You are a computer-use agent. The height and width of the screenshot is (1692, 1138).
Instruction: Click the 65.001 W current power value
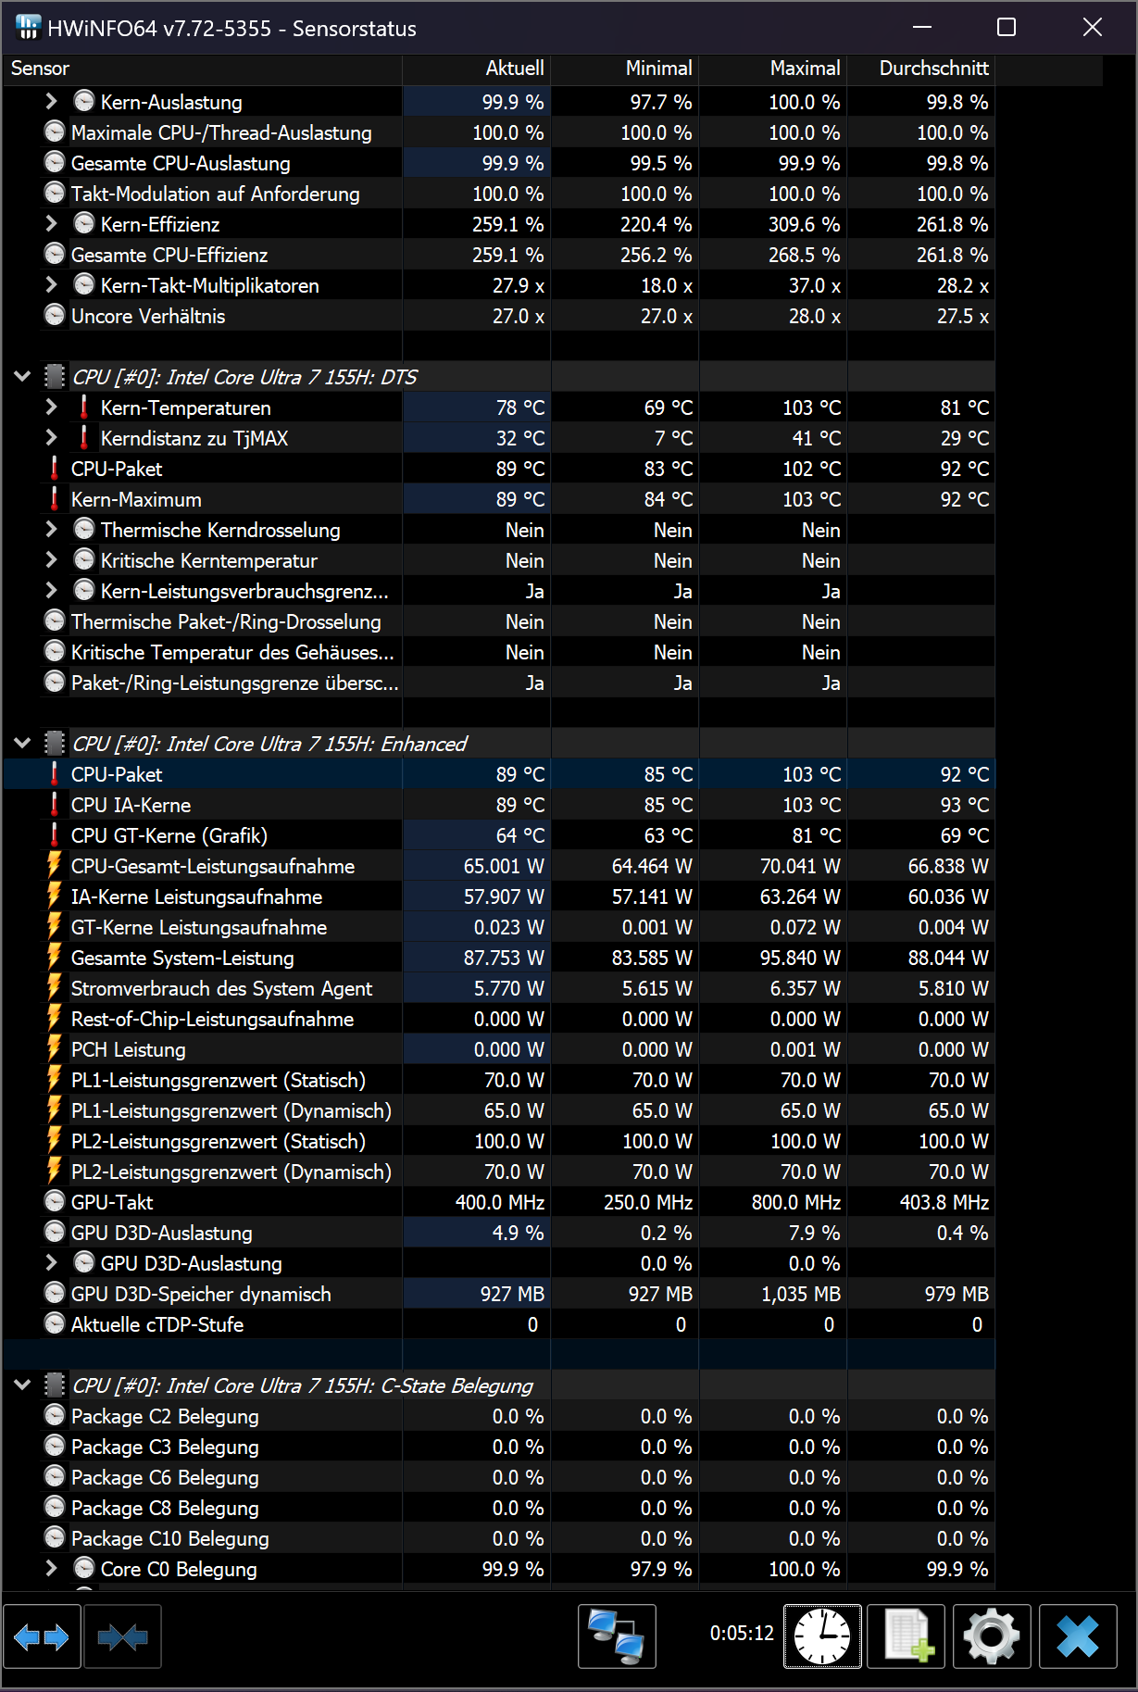click(x=504, y=866)
